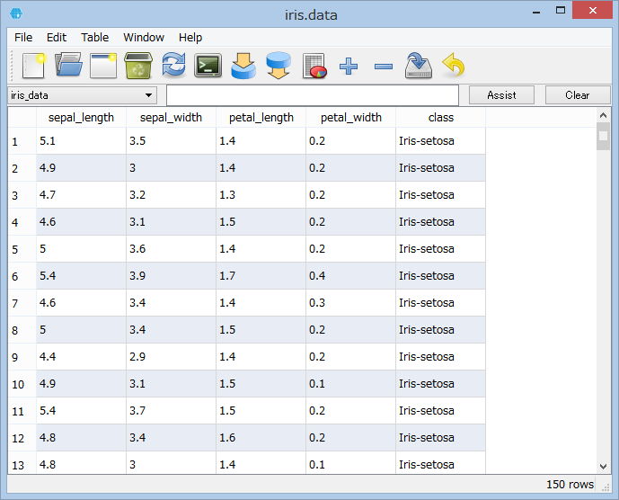Select the class column header
The image size is (619, 500).
pyautogui.click(x=440, y=118)
